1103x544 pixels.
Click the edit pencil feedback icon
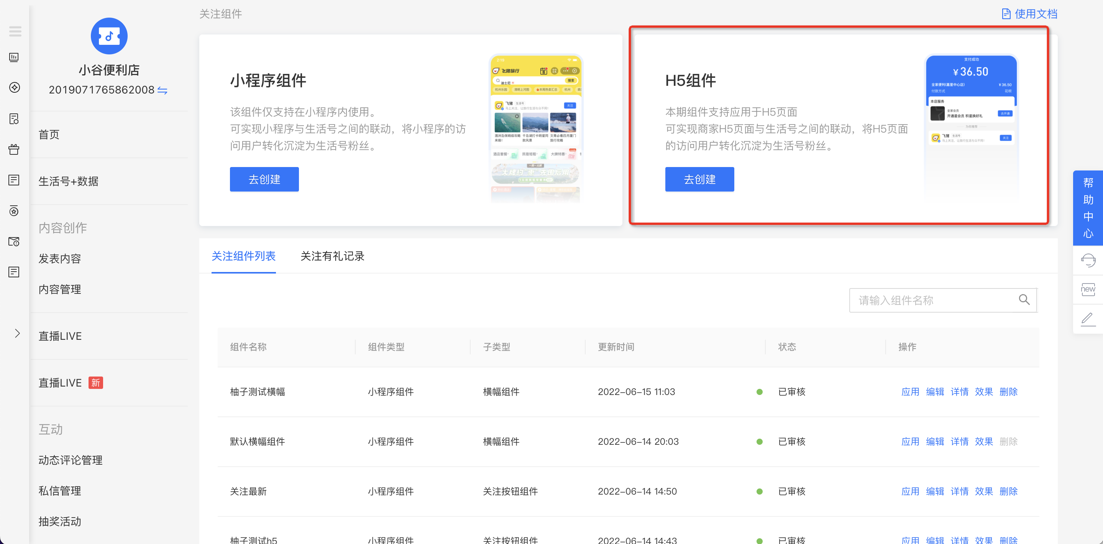[x=1088, y=318]
